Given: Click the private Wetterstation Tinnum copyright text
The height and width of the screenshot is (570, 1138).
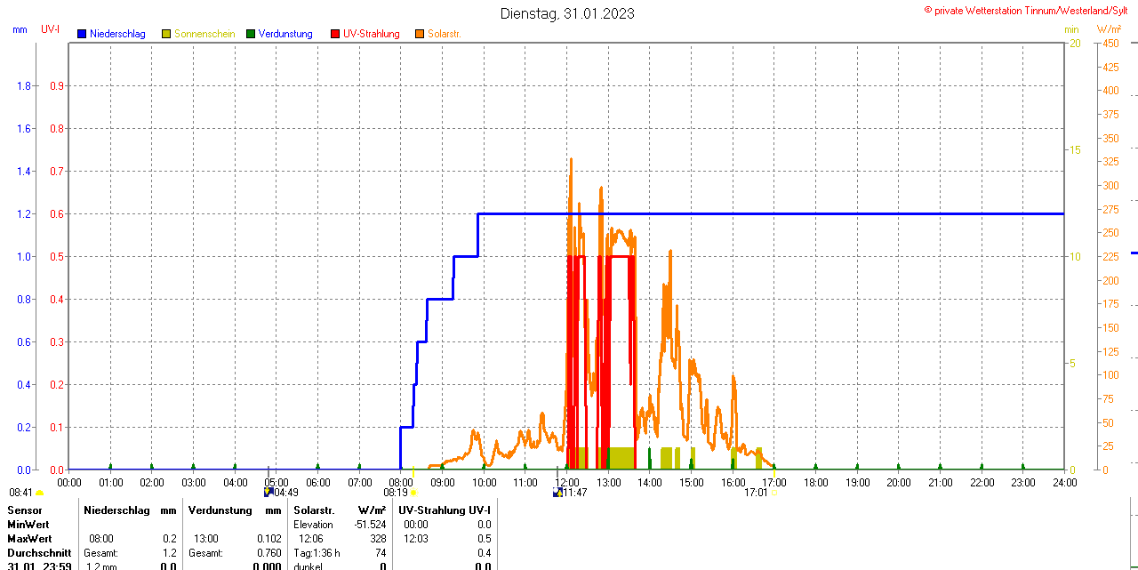Looking at the screenshot, I should [1030, 10].
